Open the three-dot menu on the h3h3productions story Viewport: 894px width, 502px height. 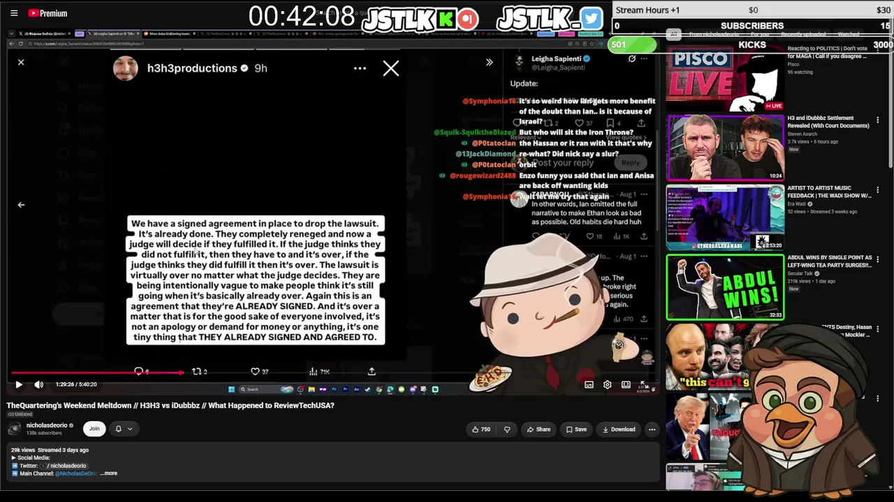(x=360, y=68)
